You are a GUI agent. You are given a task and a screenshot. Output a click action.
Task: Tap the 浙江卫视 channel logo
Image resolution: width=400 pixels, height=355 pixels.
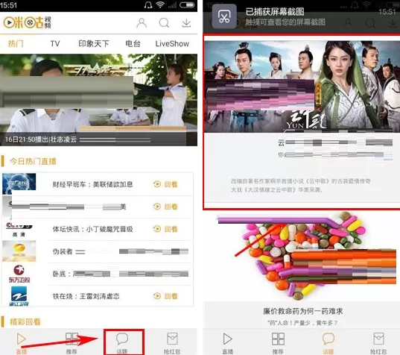pyautogui.click(x=19, y=296)
